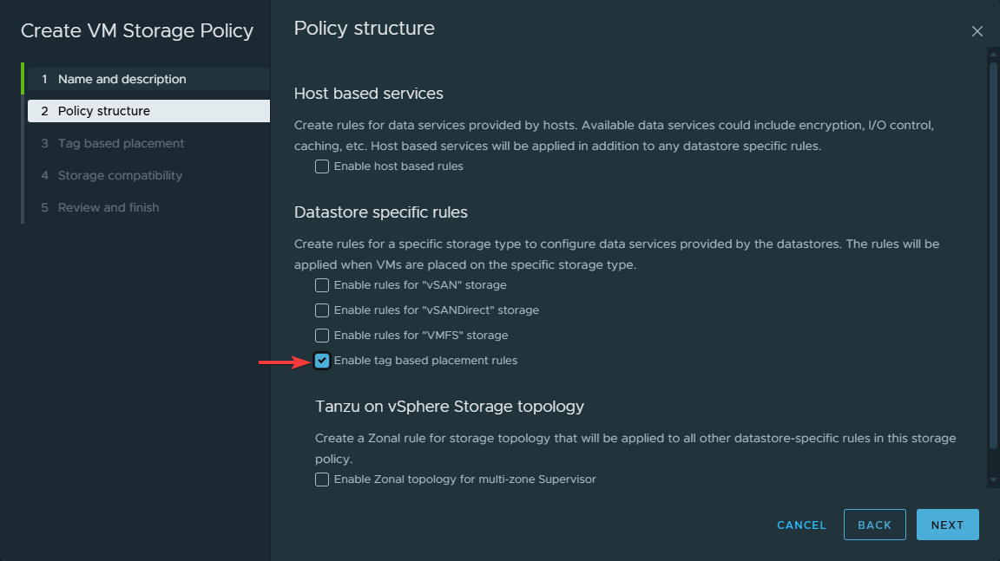Enable rules for "vSAN" storage

[x=322, y=285]
